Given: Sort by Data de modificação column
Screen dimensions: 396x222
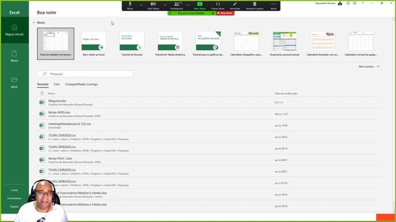Looking at the screenshot, I should pos(286,93).
